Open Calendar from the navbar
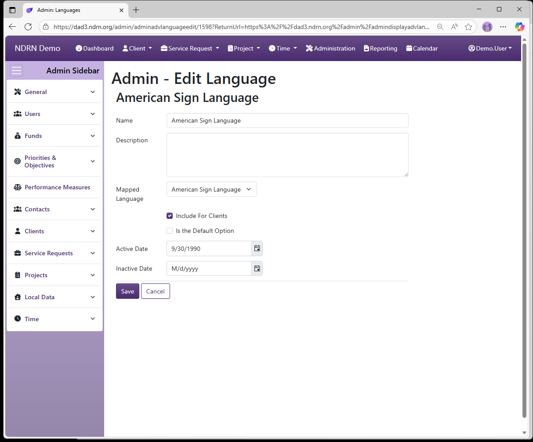The height and width of the screenshot is (442, 533). point(422,48)
